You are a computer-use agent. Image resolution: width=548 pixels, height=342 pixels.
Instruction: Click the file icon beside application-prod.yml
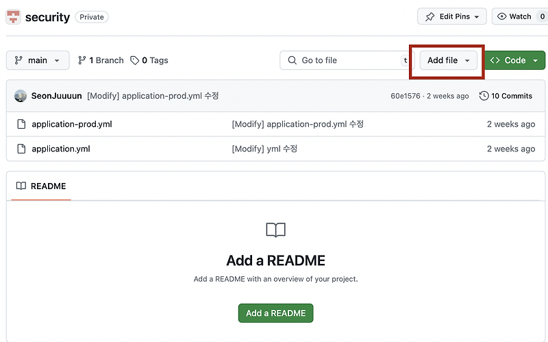[x=21, y=124]
